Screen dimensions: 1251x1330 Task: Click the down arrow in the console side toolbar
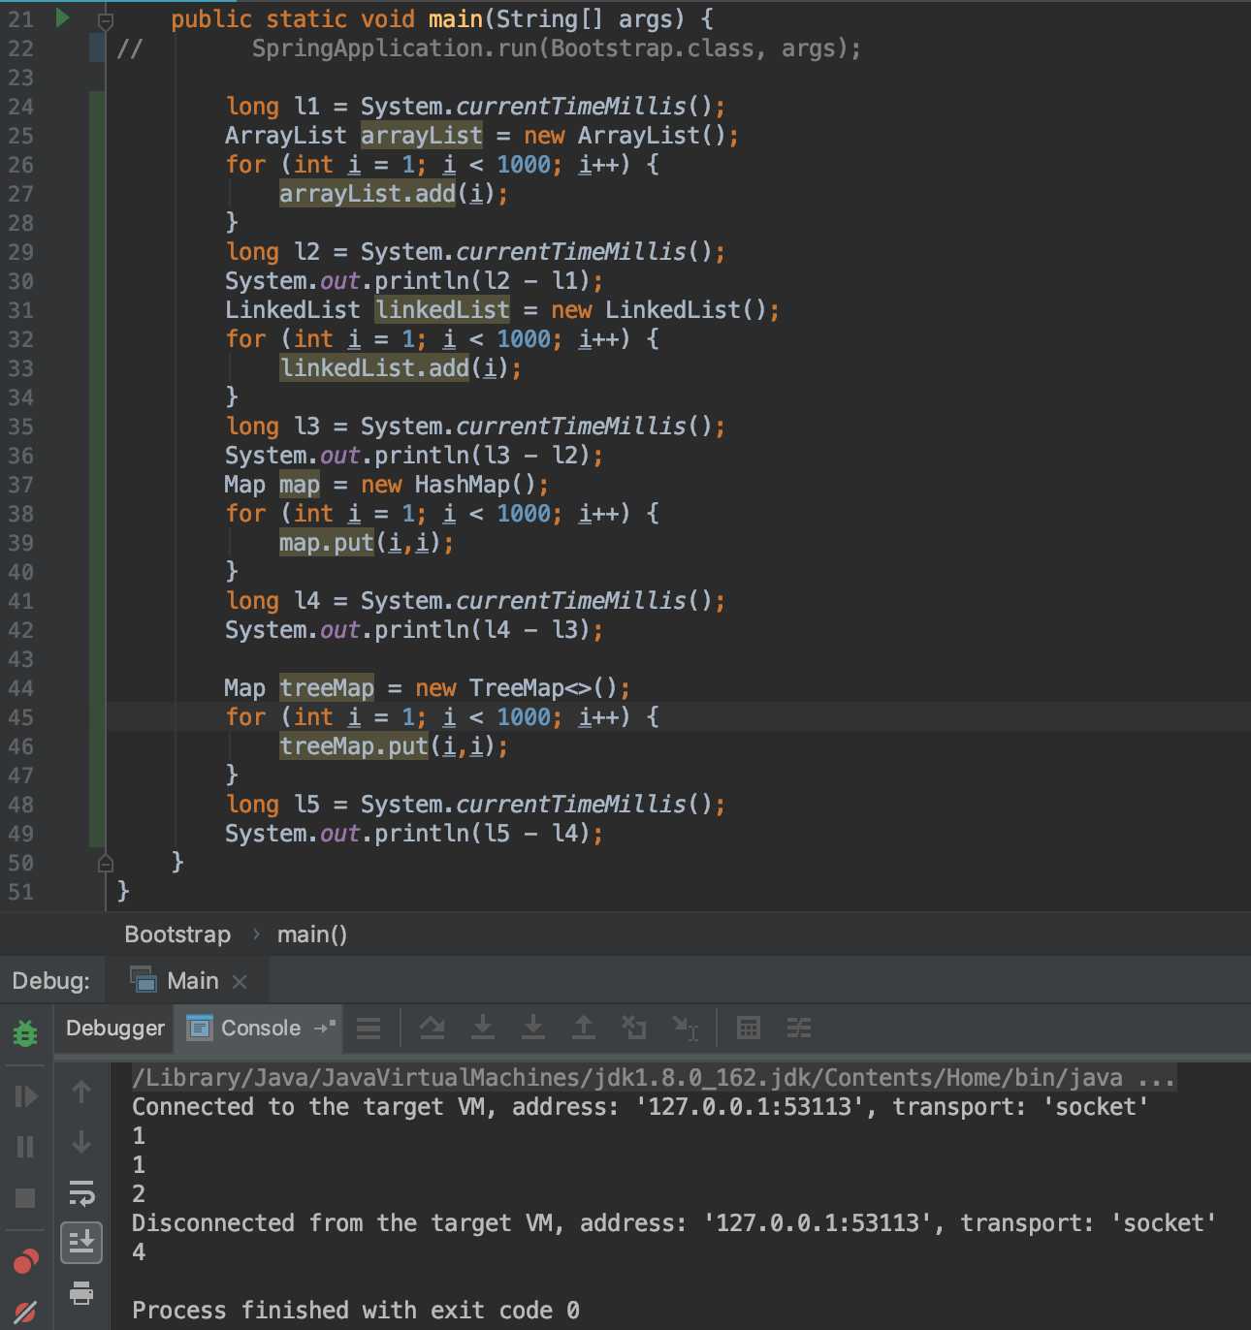81,1142
